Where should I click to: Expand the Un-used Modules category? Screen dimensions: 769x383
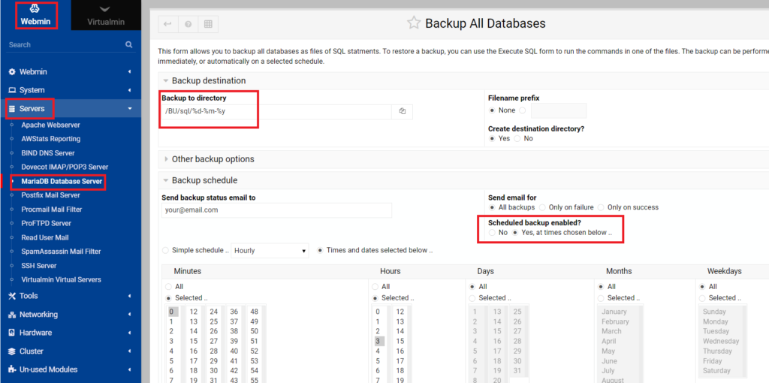[x=71, y=369]
